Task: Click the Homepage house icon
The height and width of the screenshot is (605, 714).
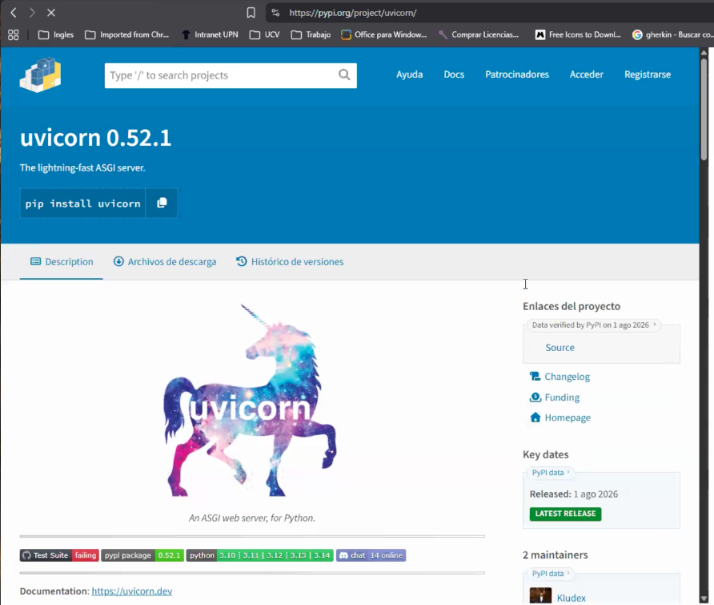Action: tap(535, 417)
